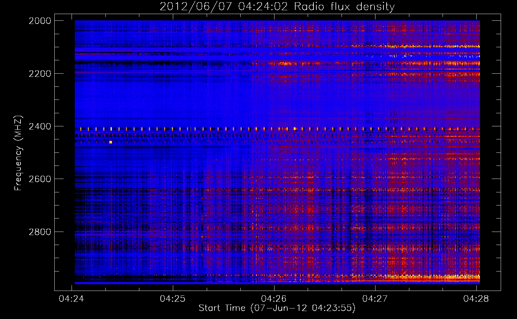Click the 2800 frequency tick label
The height and width of the screenshot is (319, 517).
pyautogui.click(x=40, y=232)
